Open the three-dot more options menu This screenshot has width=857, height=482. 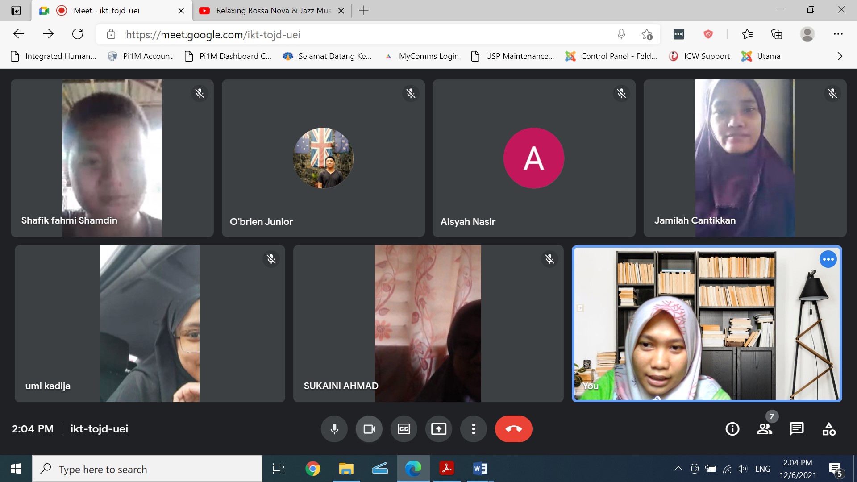pos(473,429)
